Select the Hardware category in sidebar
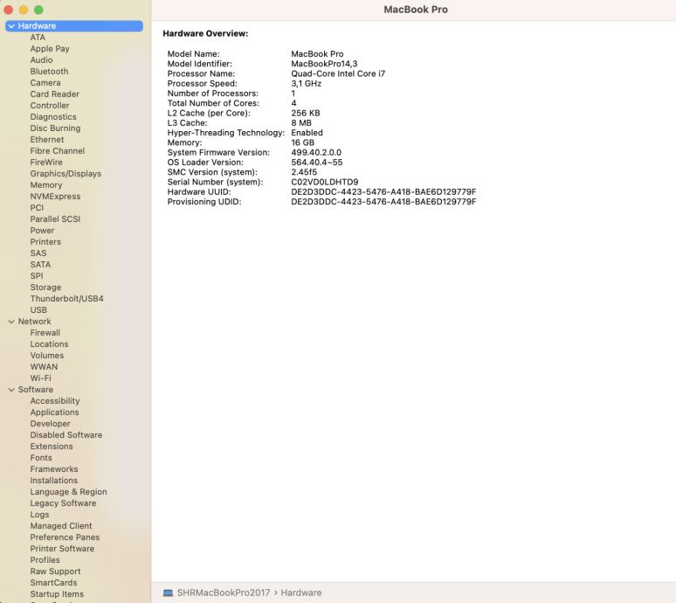 [74, 26]
